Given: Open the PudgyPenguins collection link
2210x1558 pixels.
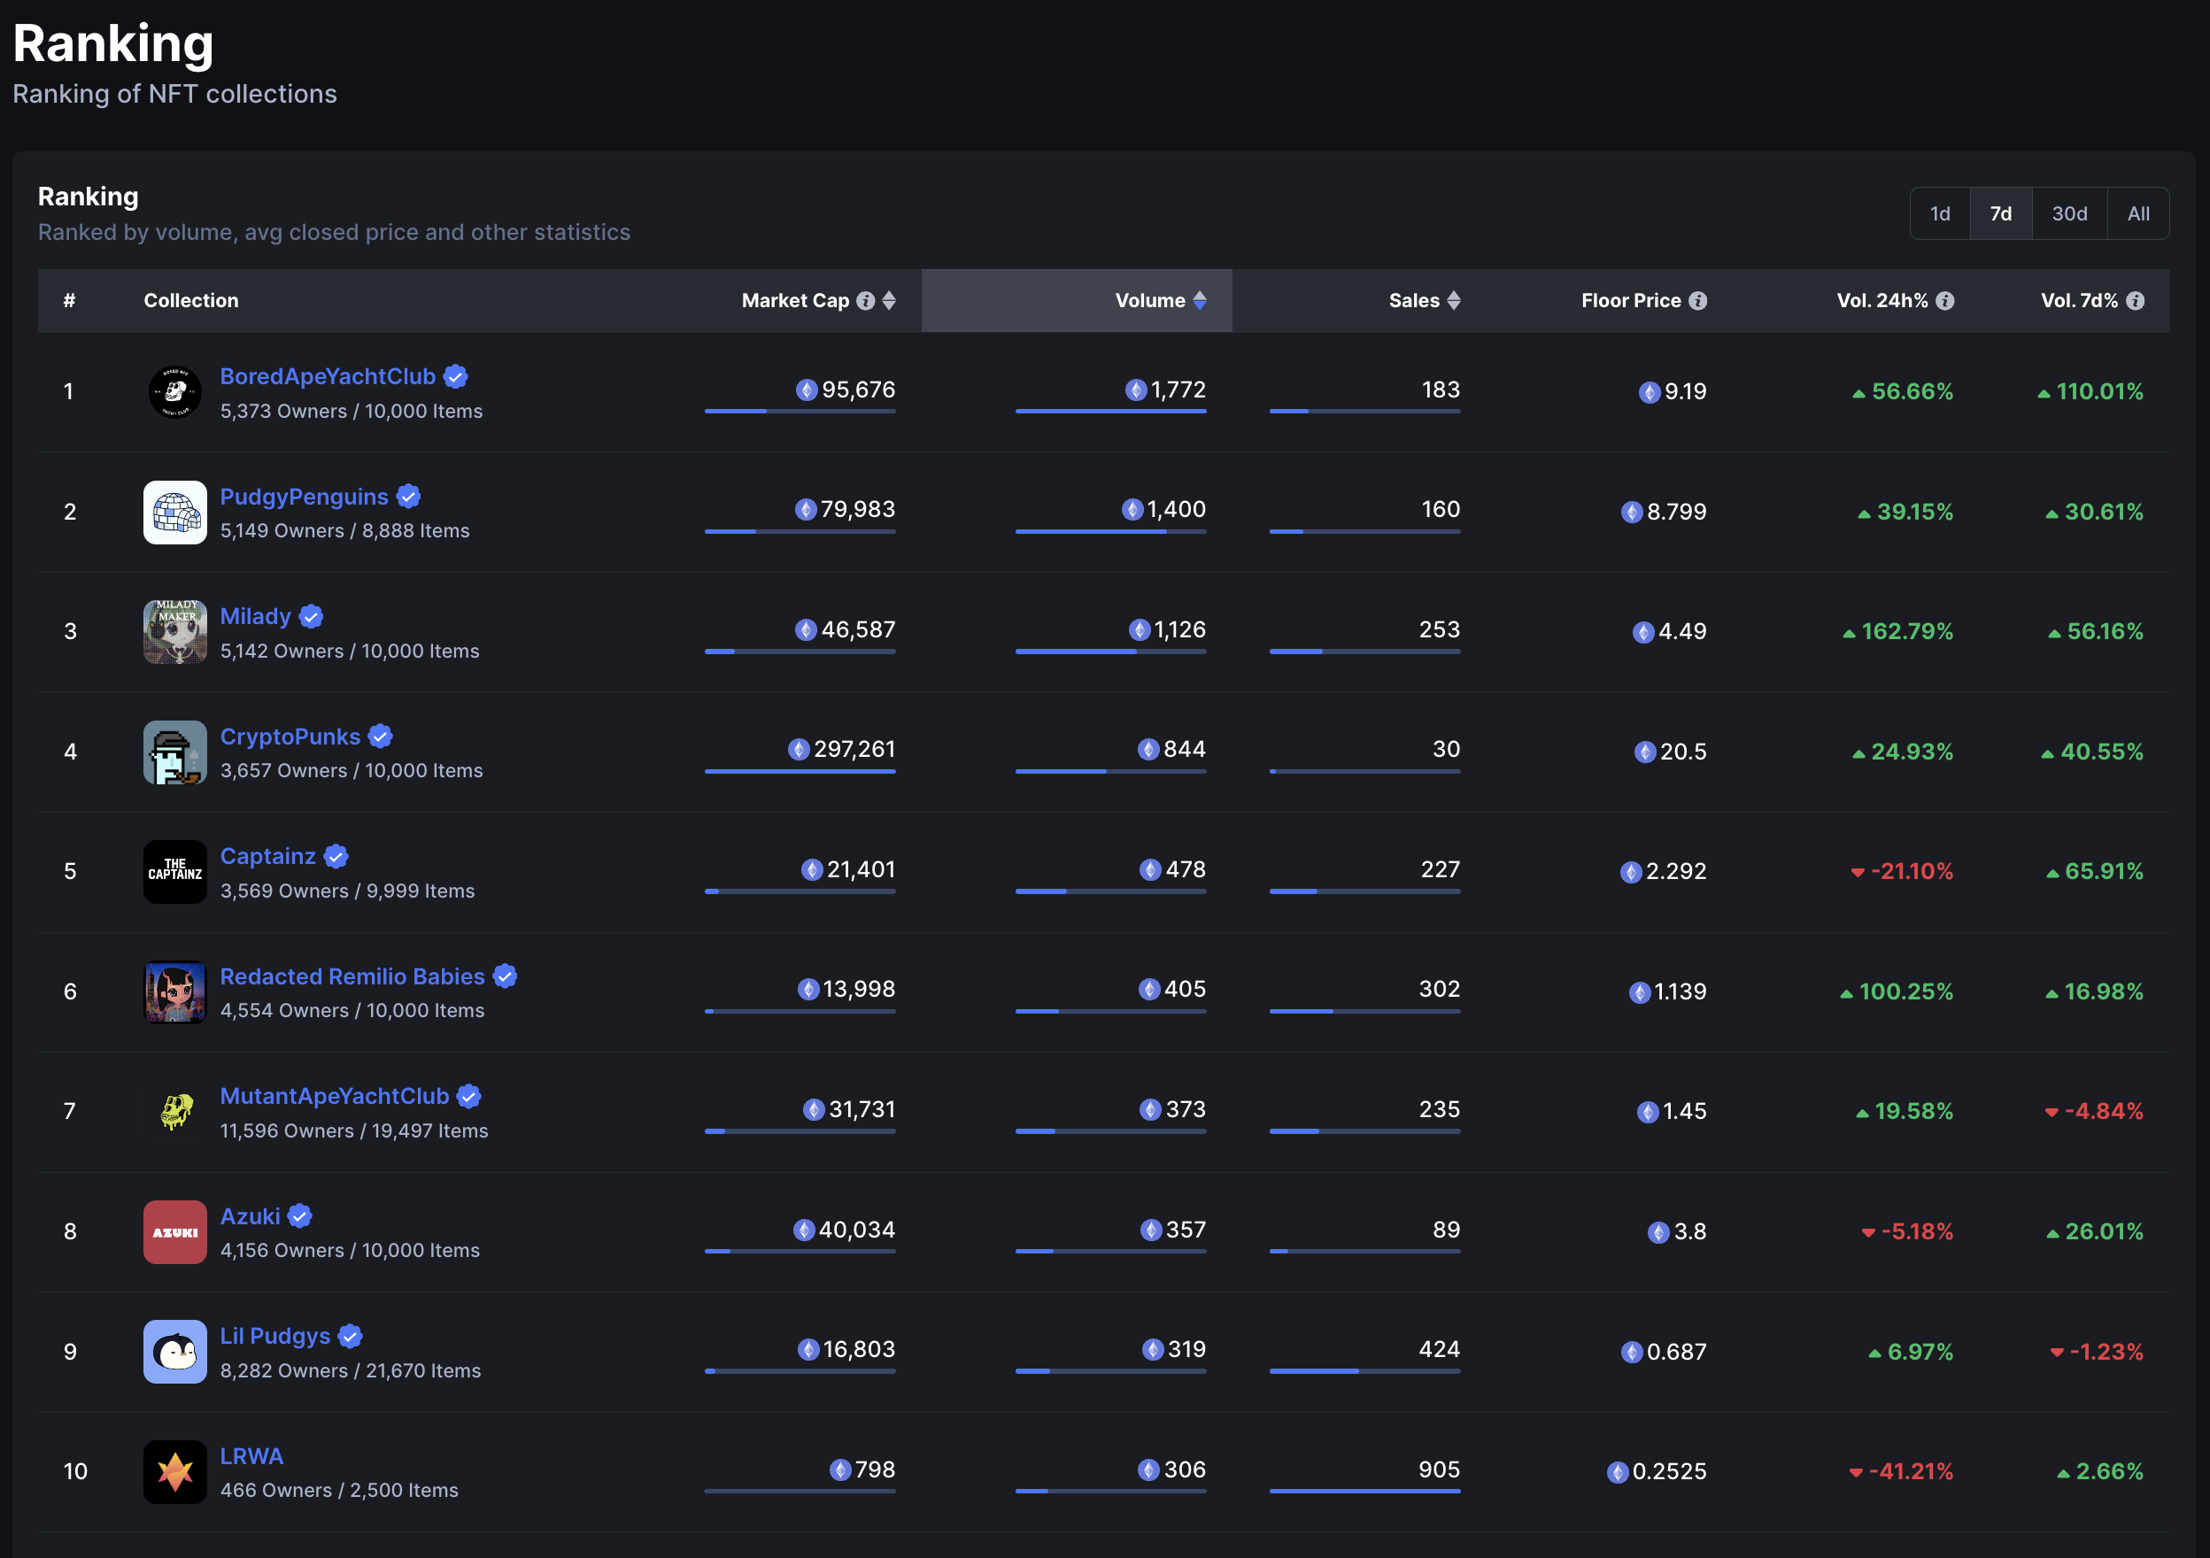Looking at the screenshot, I should pyautogui.click(x=305, y=497).
